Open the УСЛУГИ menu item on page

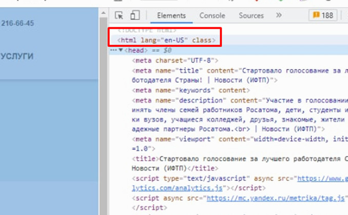click(x=17, y=56)
